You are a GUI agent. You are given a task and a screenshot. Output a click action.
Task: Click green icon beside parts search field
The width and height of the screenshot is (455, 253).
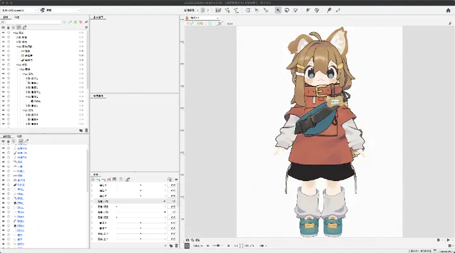75,22
